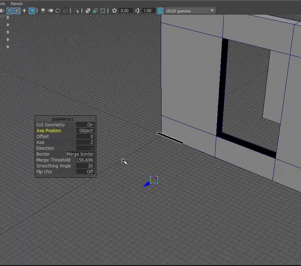This screenshot has width=301, height=266.
Task: Collapse the polyMirror1 in-view editor via its corner icon
Action: coord(92,118)
